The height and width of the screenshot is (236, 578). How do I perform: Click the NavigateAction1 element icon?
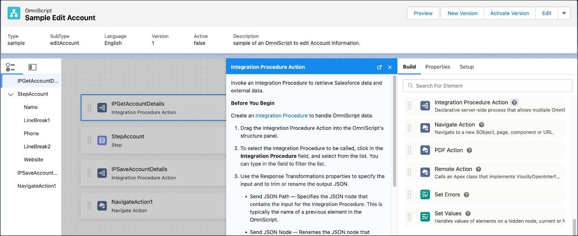tap(102, 206)
